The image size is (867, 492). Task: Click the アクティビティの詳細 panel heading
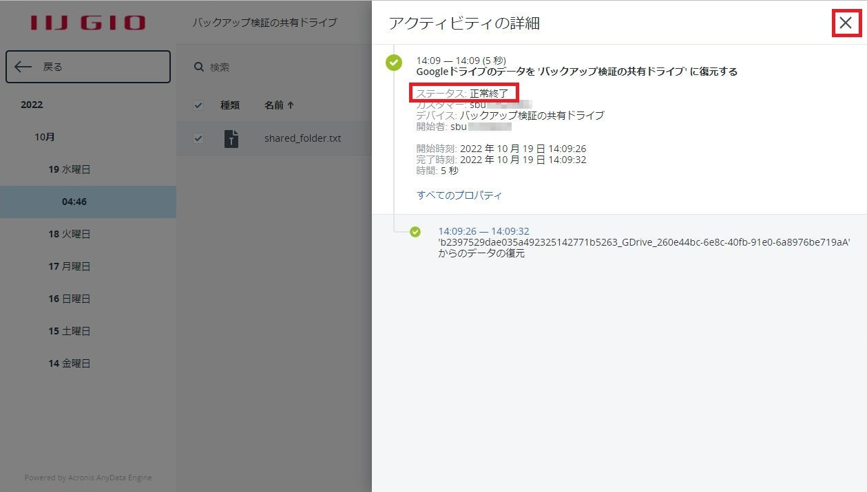pos(464,23)
